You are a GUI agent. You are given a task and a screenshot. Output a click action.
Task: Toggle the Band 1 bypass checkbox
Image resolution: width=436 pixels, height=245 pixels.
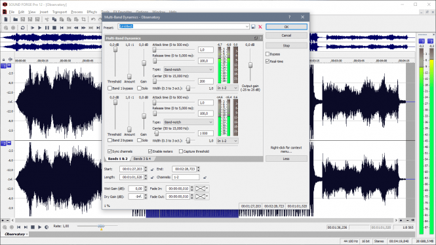coord(110,88)
